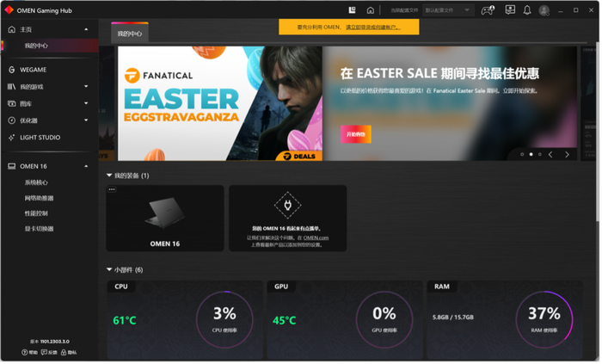Click the OMEN red diamond logo
This screenshot has width=602, height=364.
[x=9, y=10]
